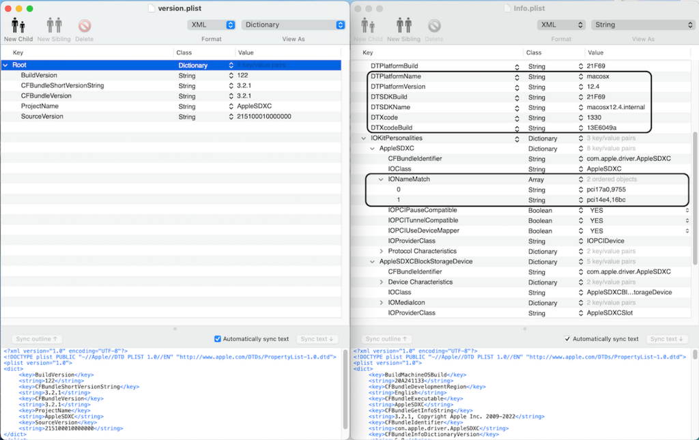Expand Protocol Characteristics dictionary
This screenshot has height=440, width=699.
pyautogui.click(x=382, y=252)
